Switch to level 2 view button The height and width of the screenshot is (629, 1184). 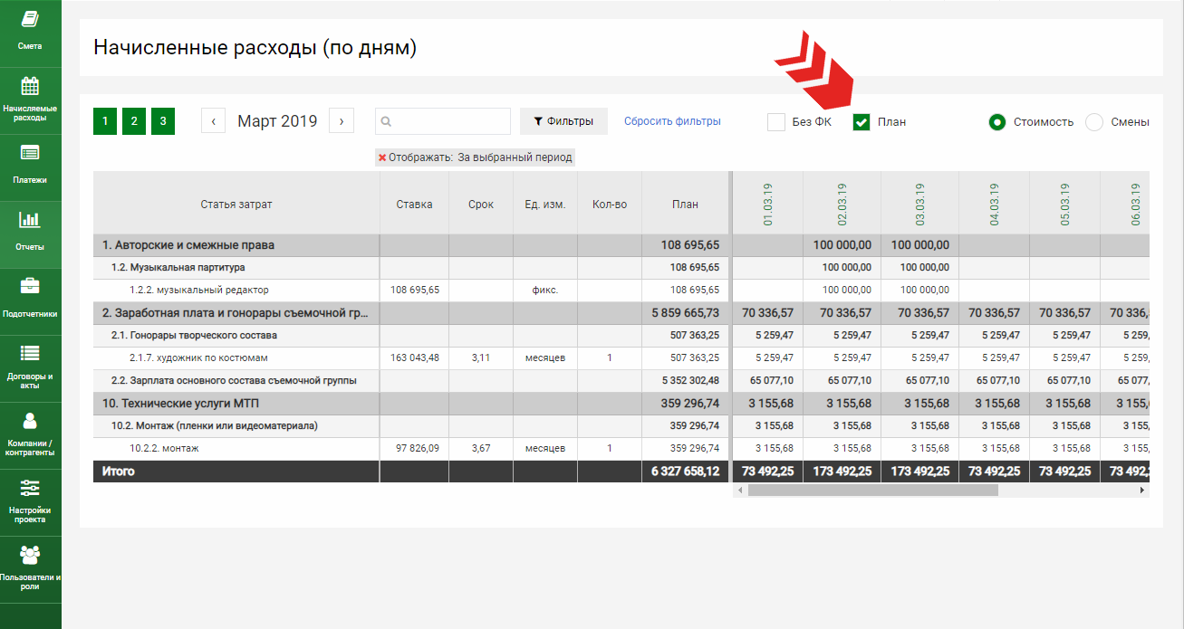pos(133,121)
